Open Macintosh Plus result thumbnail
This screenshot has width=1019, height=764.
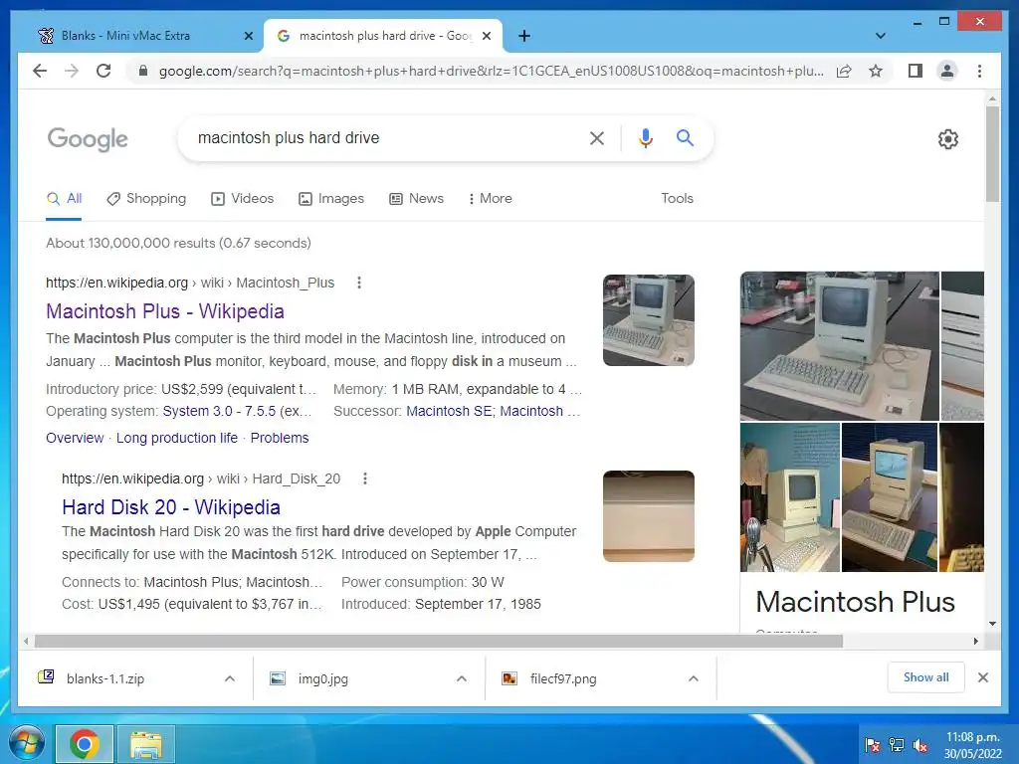point(649,320)
